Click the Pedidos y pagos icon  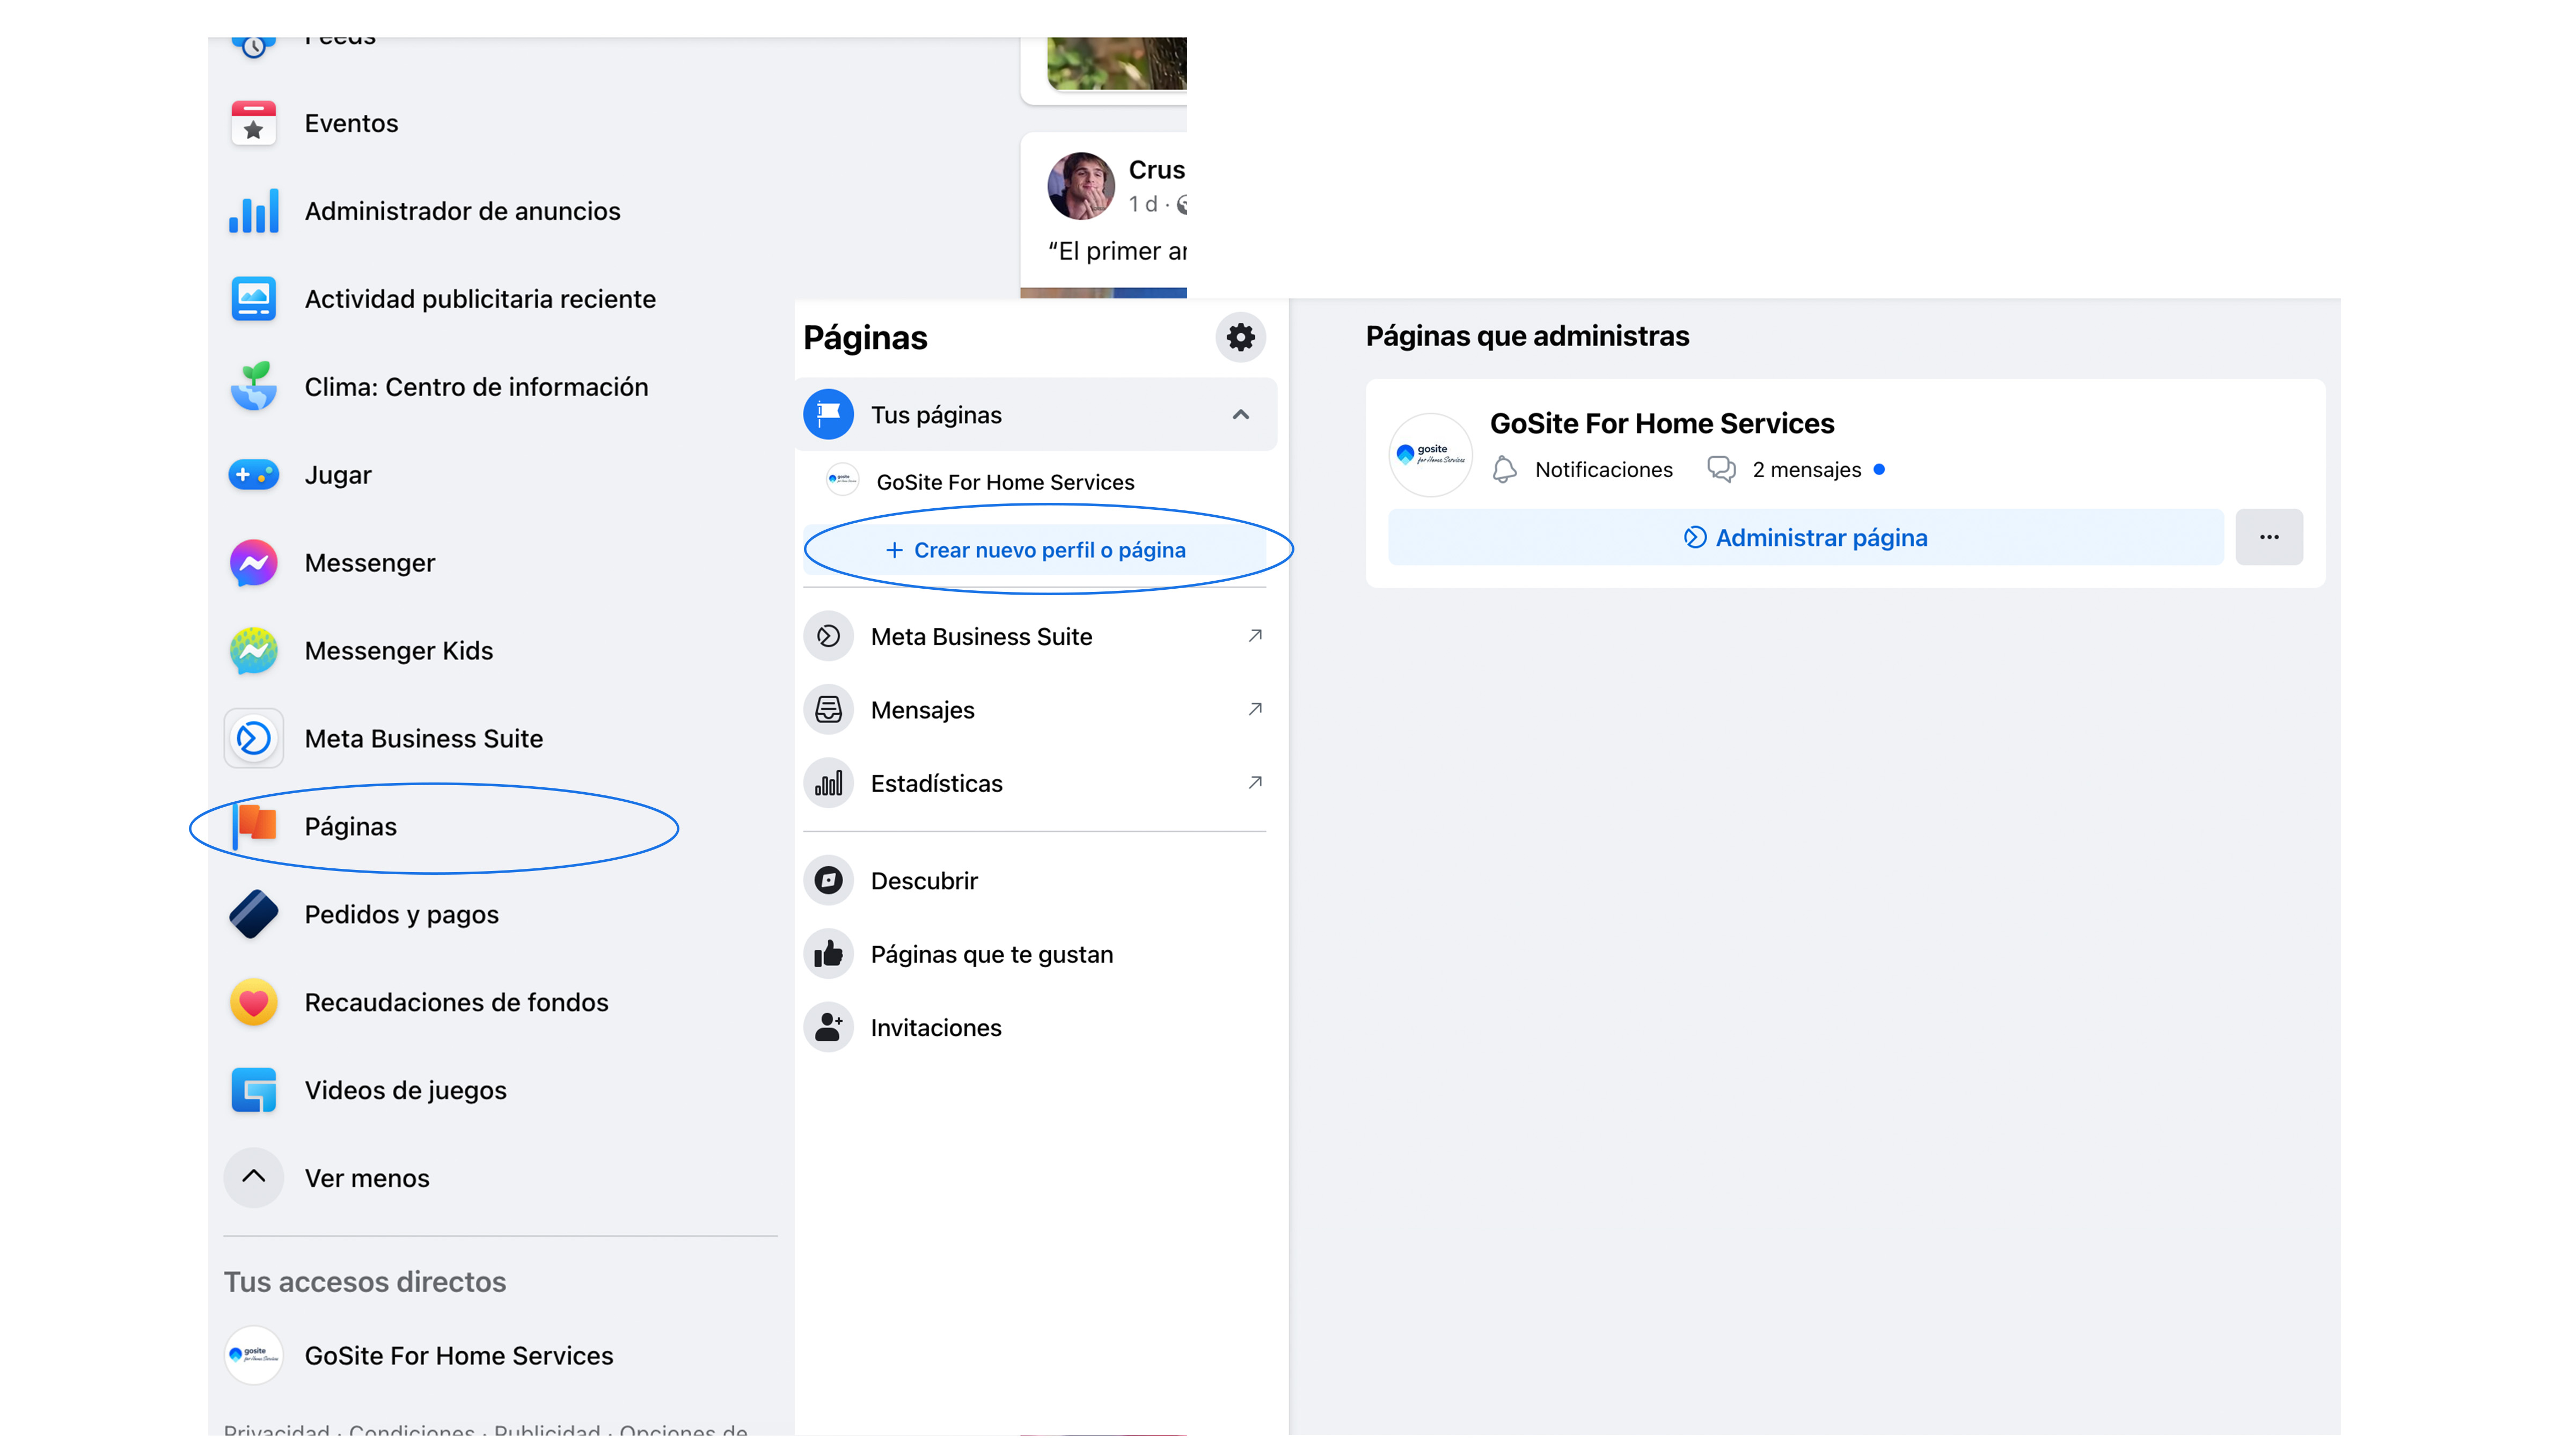[254, 914]
